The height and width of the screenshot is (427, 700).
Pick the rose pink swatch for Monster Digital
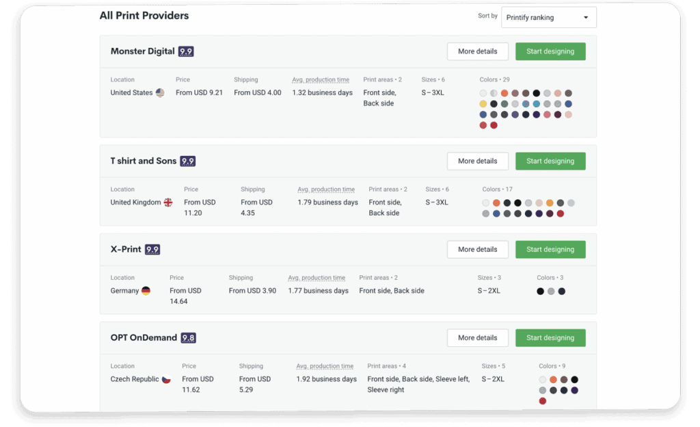547,115
